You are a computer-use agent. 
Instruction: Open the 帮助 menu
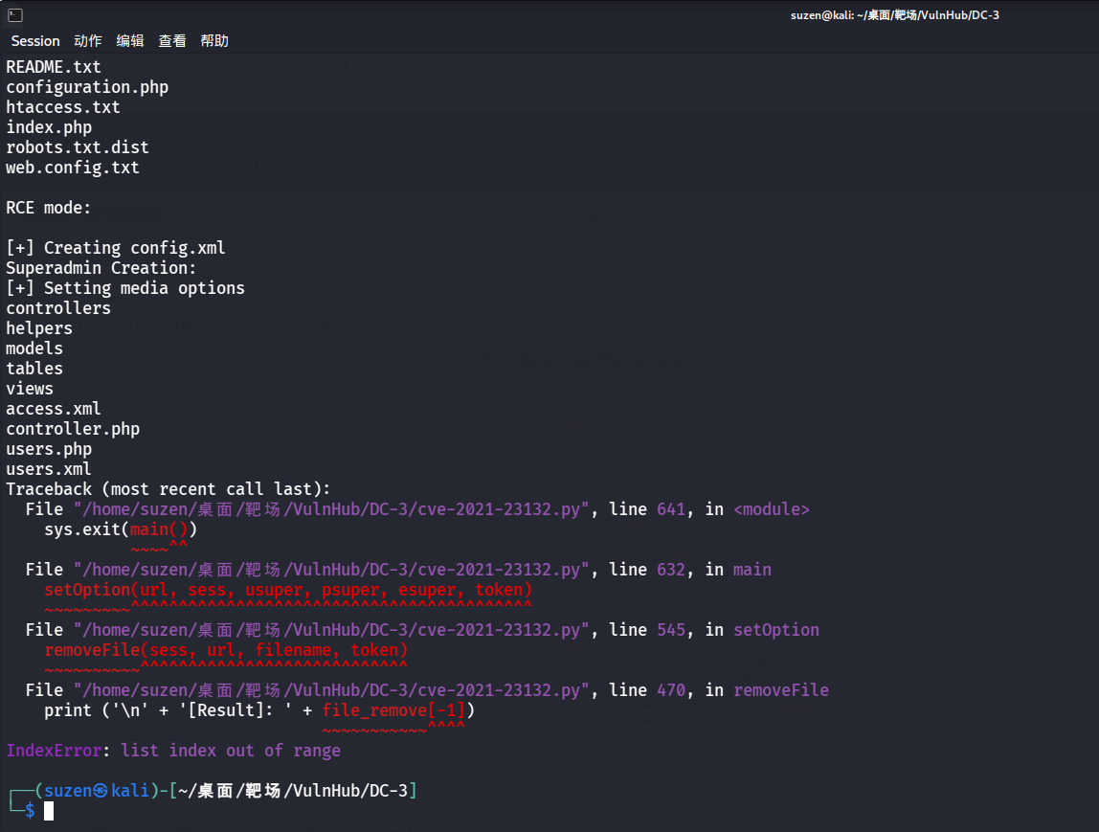point(214,41)
